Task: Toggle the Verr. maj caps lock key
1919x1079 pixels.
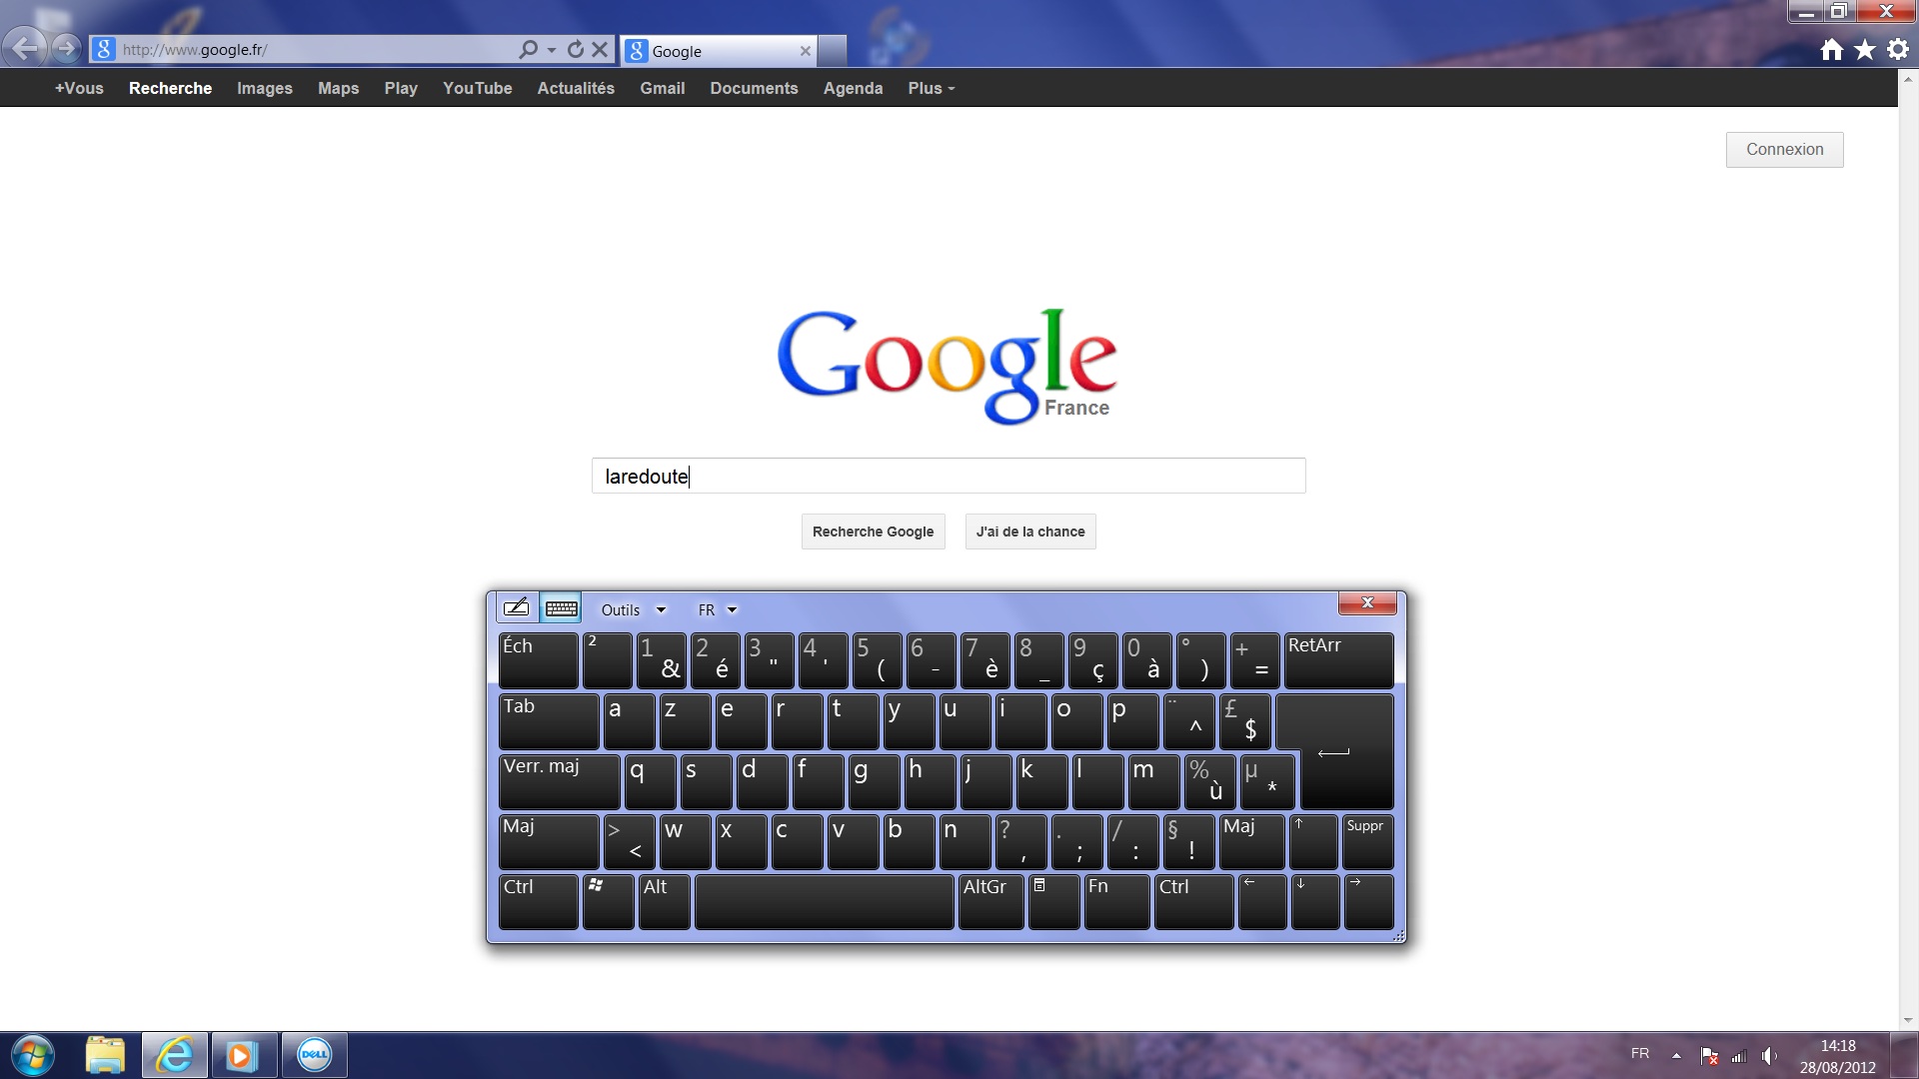Action: tap(559, 781)
